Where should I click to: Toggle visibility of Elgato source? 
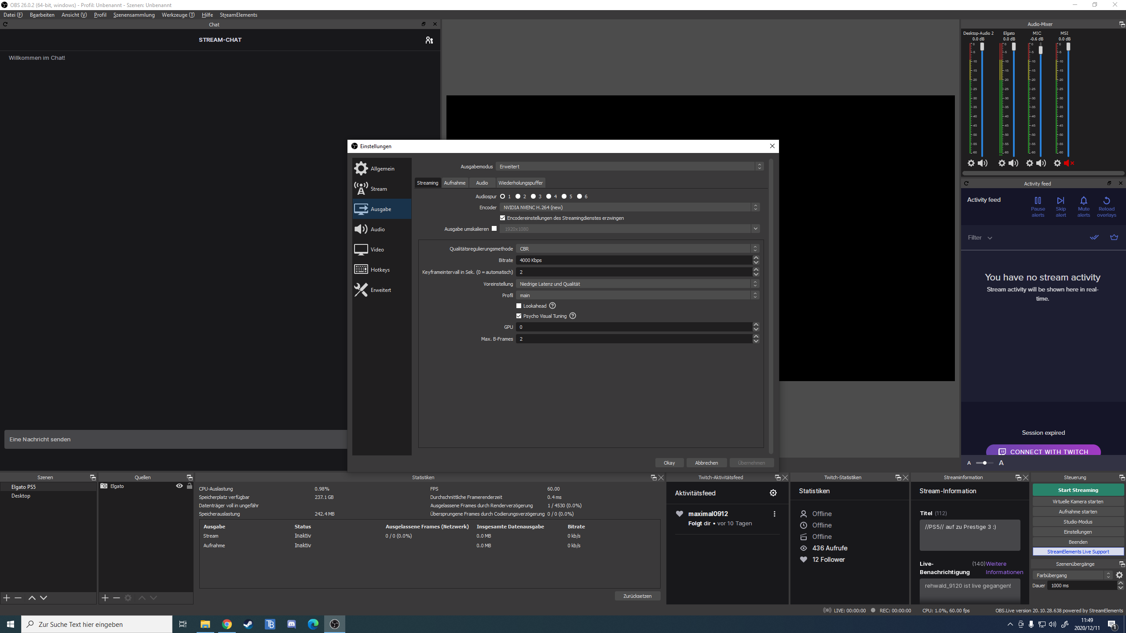(x=179, y=486)
